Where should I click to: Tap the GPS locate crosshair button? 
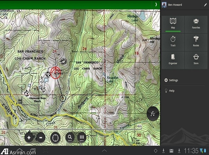55,138
